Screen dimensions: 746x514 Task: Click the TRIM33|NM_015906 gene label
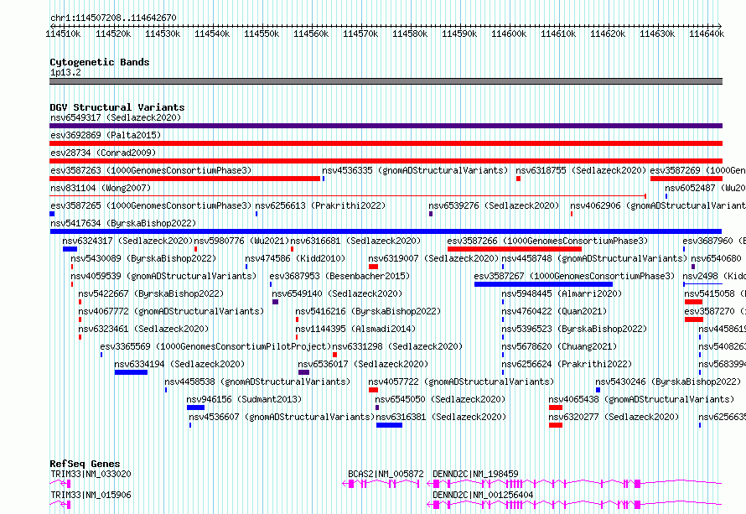91,495
